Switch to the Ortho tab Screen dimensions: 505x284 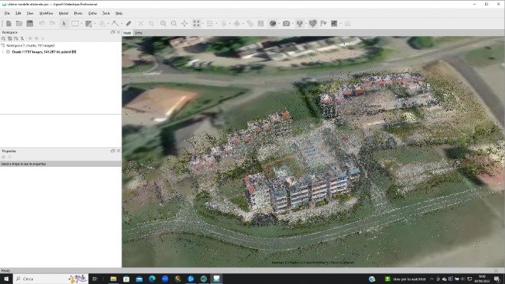[139, 33]
